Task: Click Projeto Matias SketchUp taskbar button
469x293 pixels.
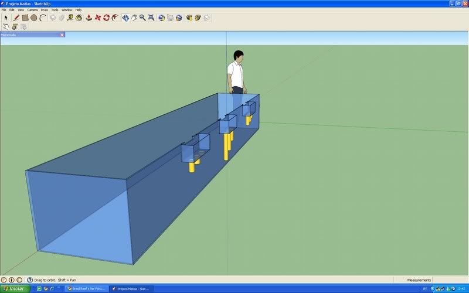Action: [x=131, y=289]
